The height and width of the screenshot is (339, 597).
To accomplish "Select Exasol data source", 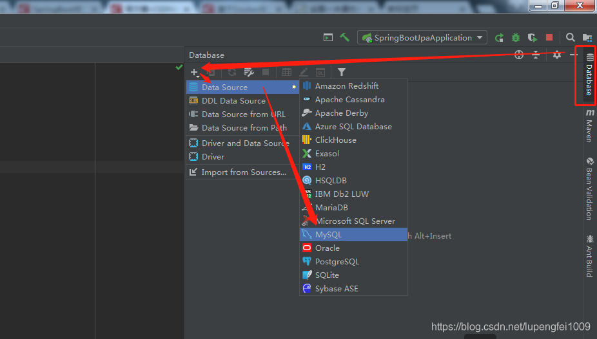I will pyautogui.click(x=354, y=154).
